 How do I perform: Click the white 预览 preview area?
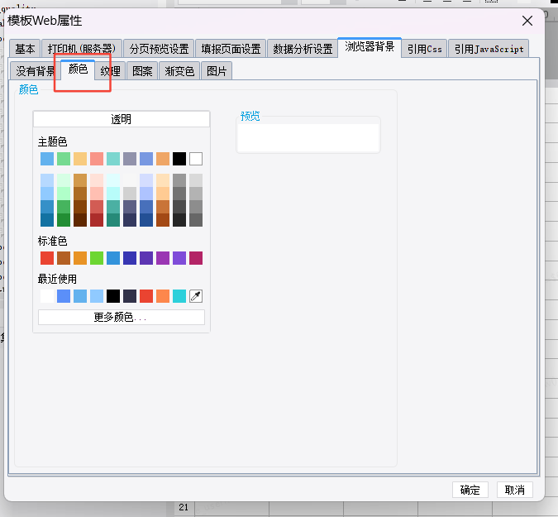tap(308, 137)
